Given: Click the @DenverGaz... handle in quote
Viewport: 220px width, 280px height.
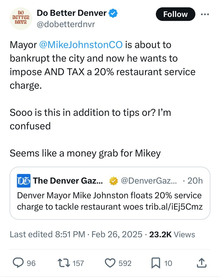Looking at the screenshot, I should 149,181.
